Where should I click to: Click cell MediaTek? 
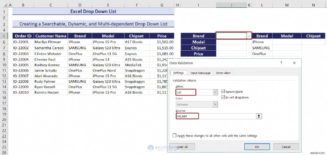click(137, 65)
